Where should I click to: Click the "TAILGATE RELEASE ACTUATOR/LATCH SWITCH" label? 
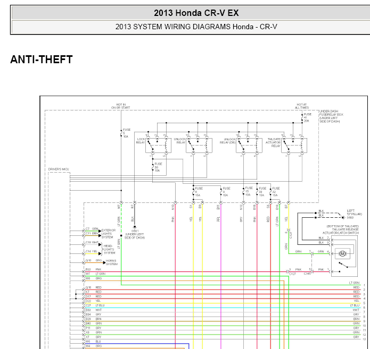point(341,231)
